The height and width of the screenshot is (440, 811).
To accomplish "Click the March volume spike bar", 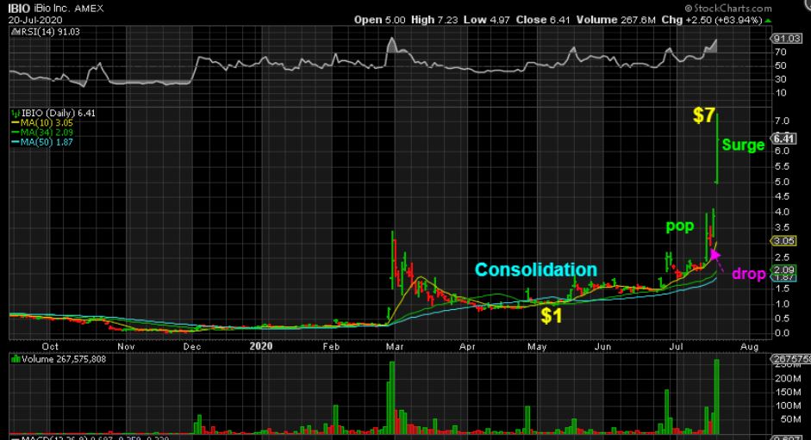I will [x=392, y=398].
